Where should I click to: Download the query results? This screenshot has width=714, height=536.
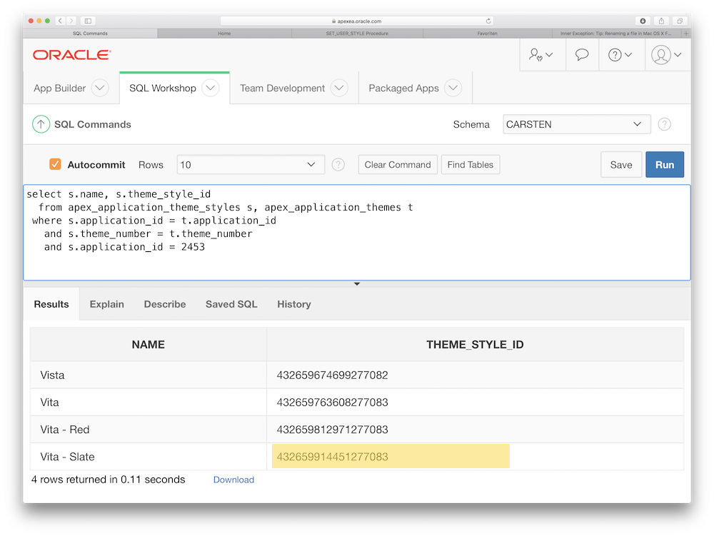pyautogui.click(x=233, y=480)
